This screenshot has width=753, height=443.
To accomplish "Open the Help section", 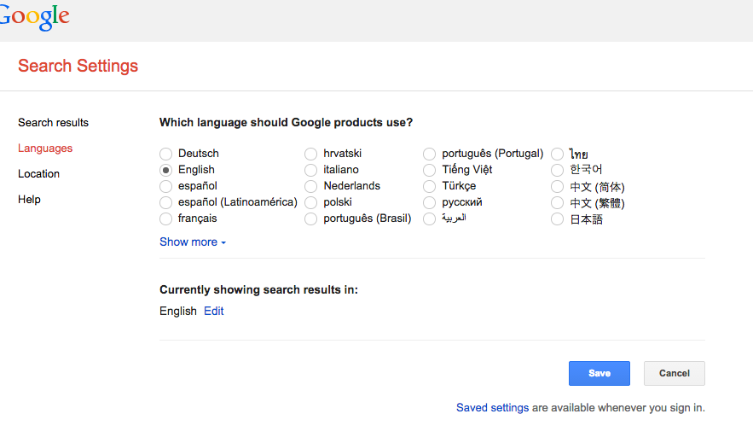I will click(x=29, y=200).
